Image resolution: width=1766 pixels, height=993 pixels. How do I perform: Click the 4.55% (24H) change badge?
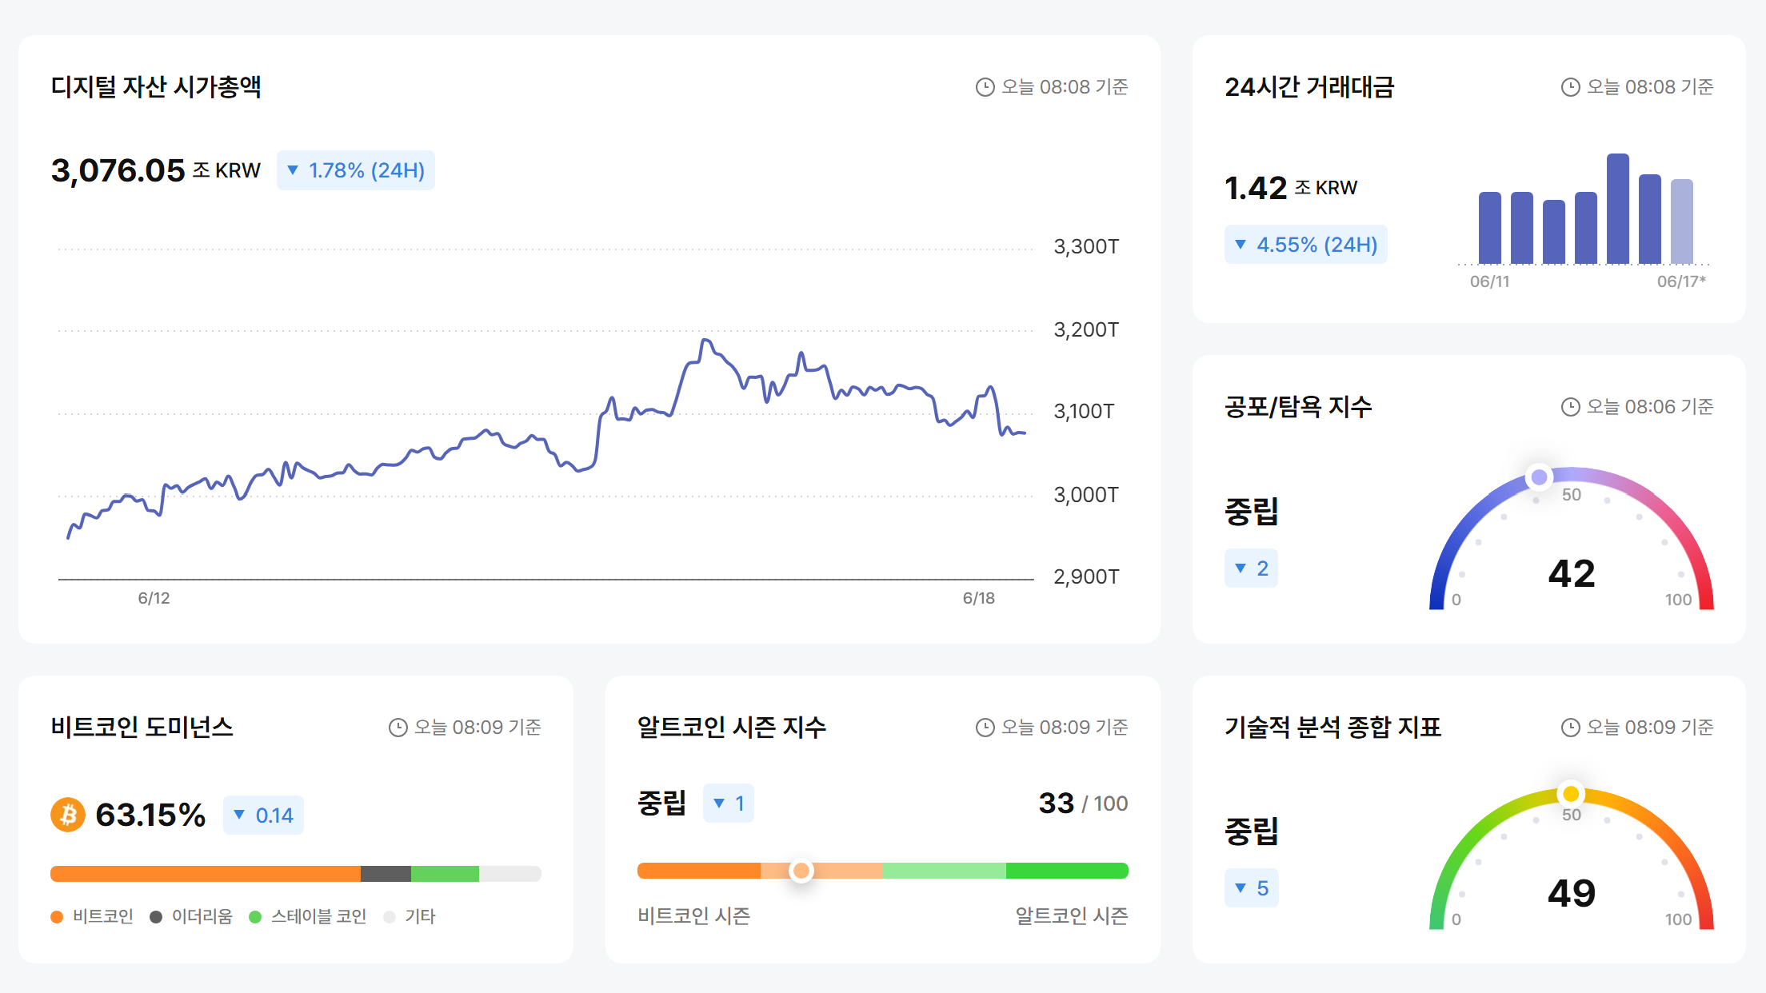tap(1306, 245)
